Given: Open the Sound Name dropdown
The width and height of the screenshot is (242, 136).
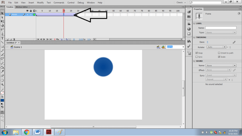Looking at the screenshot, I should tap(221, 65).
